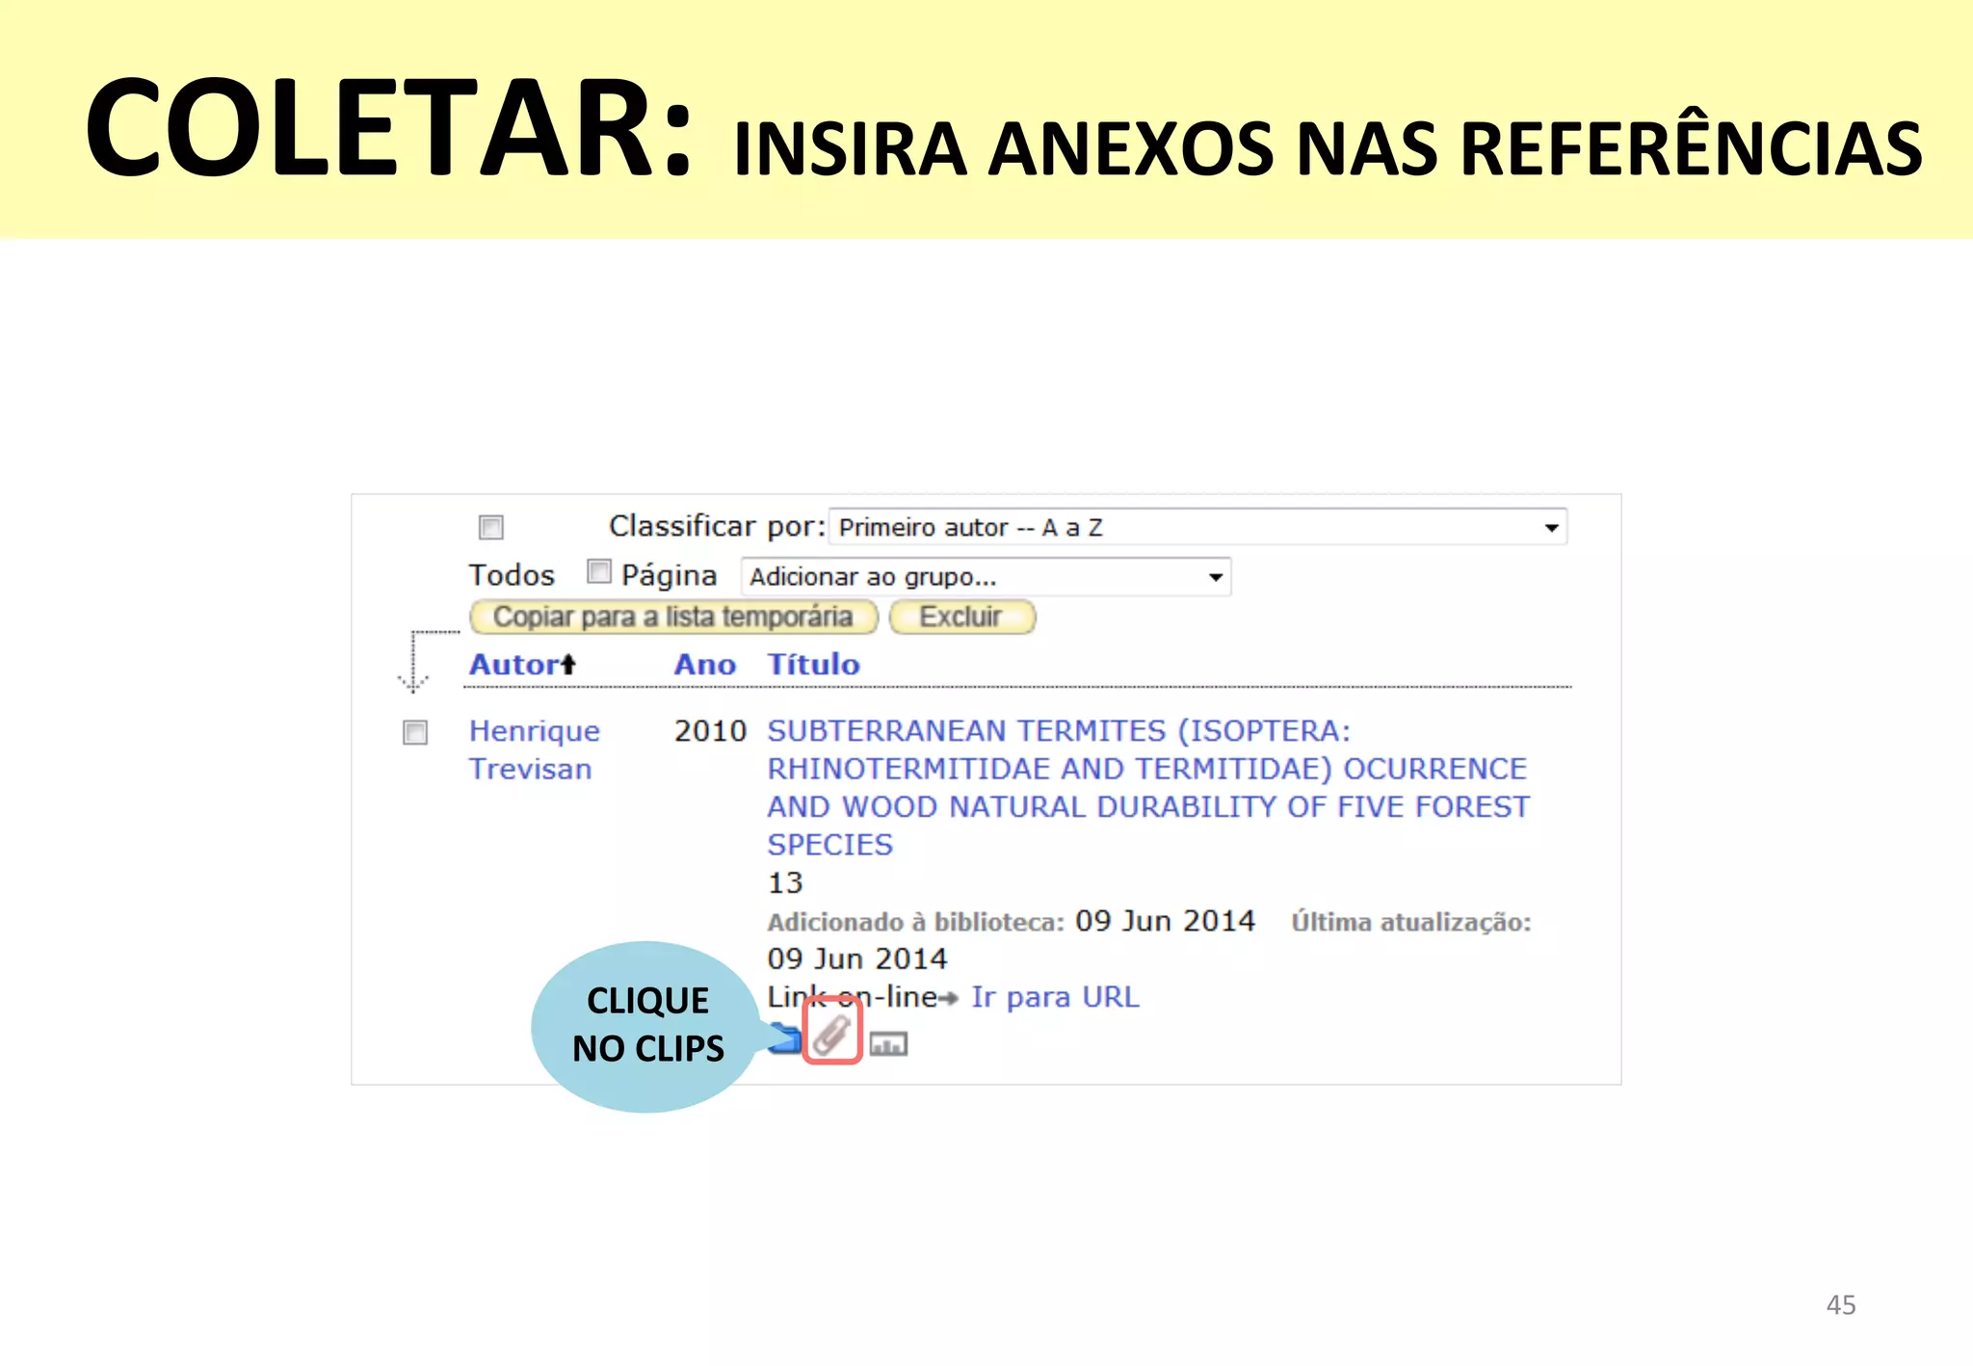Click Copiar para a lista temporária
The width and height of the screenshot is (1973, 1366).
673,617
